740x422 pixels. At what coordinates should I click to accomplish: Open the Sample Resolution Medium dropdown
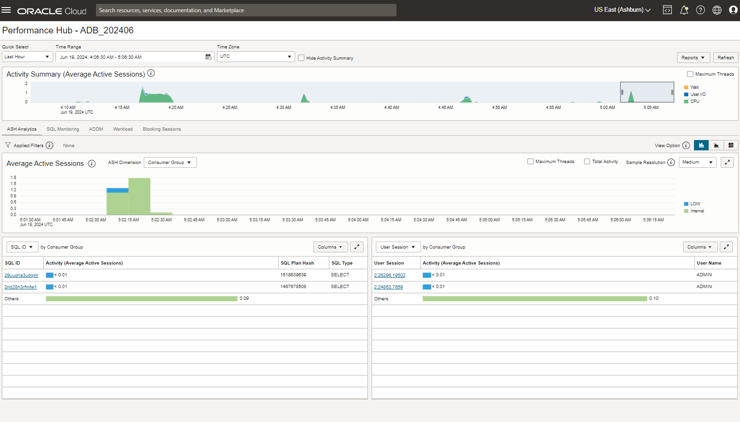(698, 162)
